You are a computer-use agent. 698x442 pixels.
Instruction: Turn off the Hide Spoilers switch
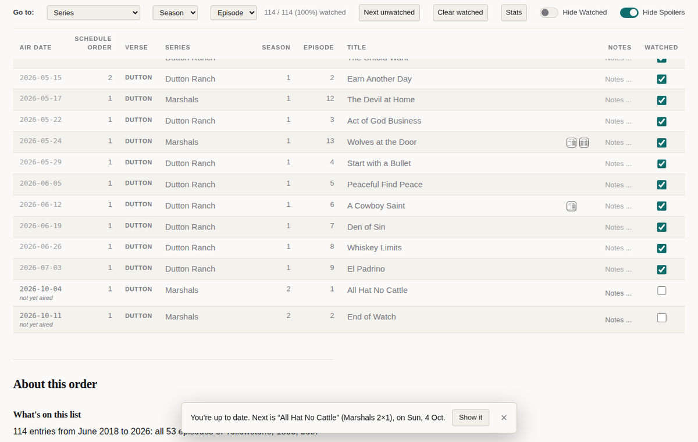629,13
